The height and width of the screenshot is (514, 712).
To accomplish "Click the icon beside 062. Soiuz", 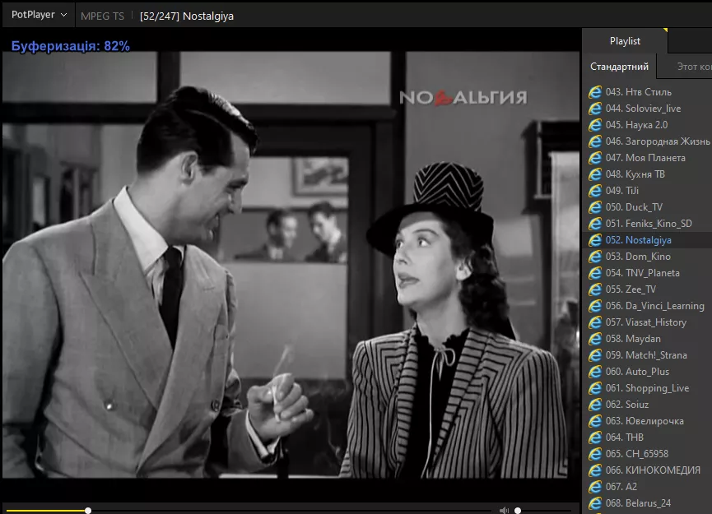I will [x=595, y=405].
